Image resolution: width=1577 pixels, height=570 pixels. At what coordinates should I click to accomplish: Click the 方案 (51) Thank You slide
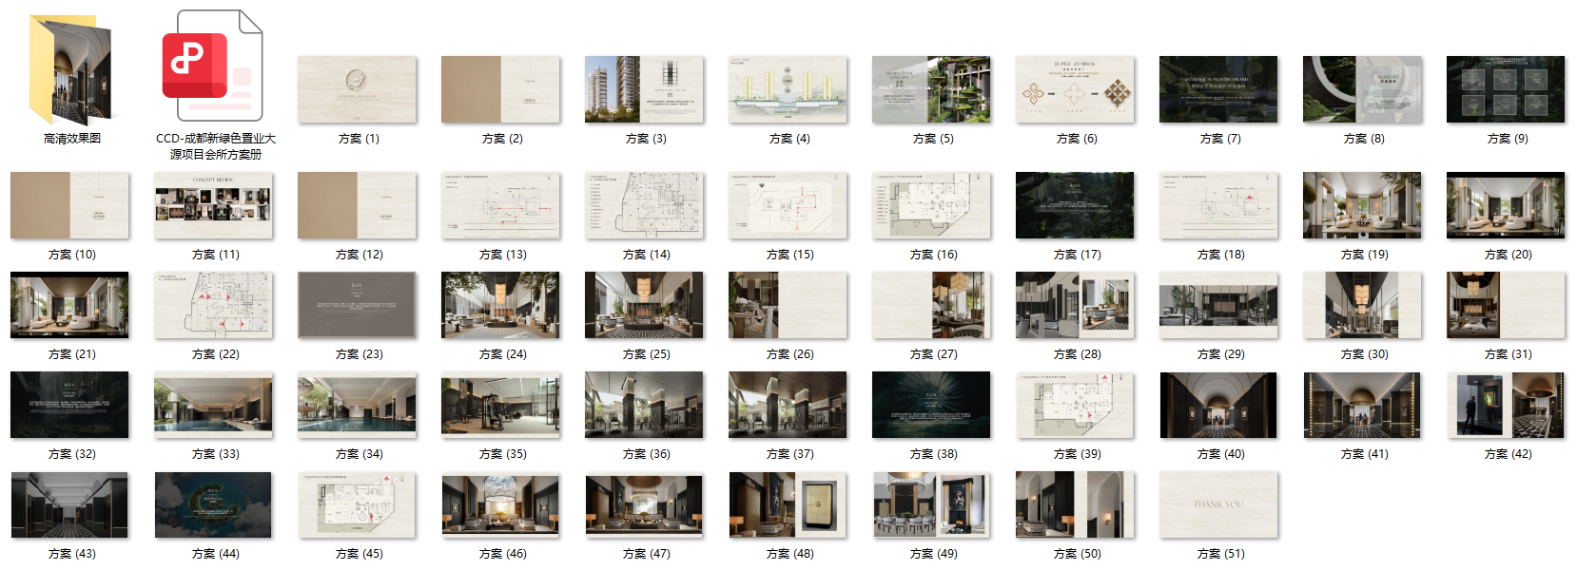1218,504
